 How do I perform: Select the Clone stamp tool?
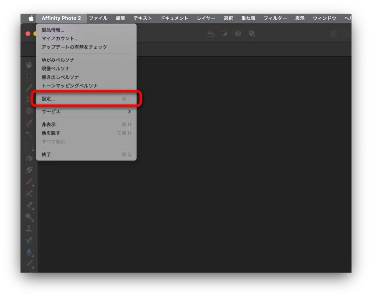pos(29,229)
